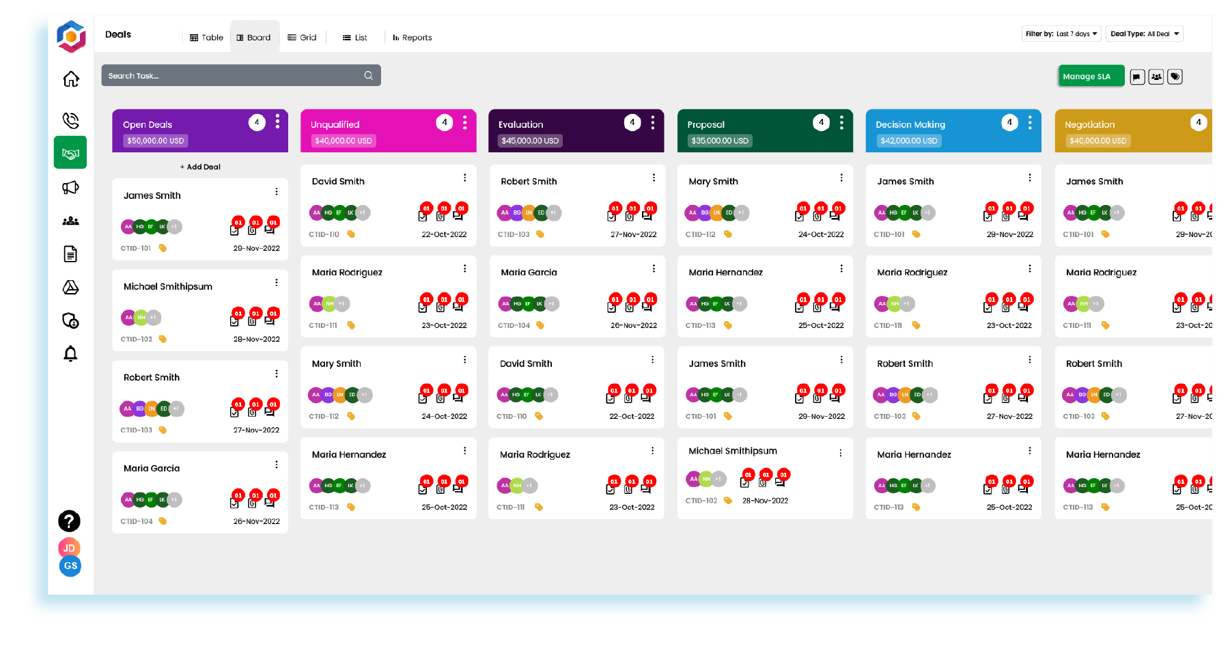Open the Open Deals column options menu
The image size is (1230, 649).
pyautogui.click(x=277, y=122)
